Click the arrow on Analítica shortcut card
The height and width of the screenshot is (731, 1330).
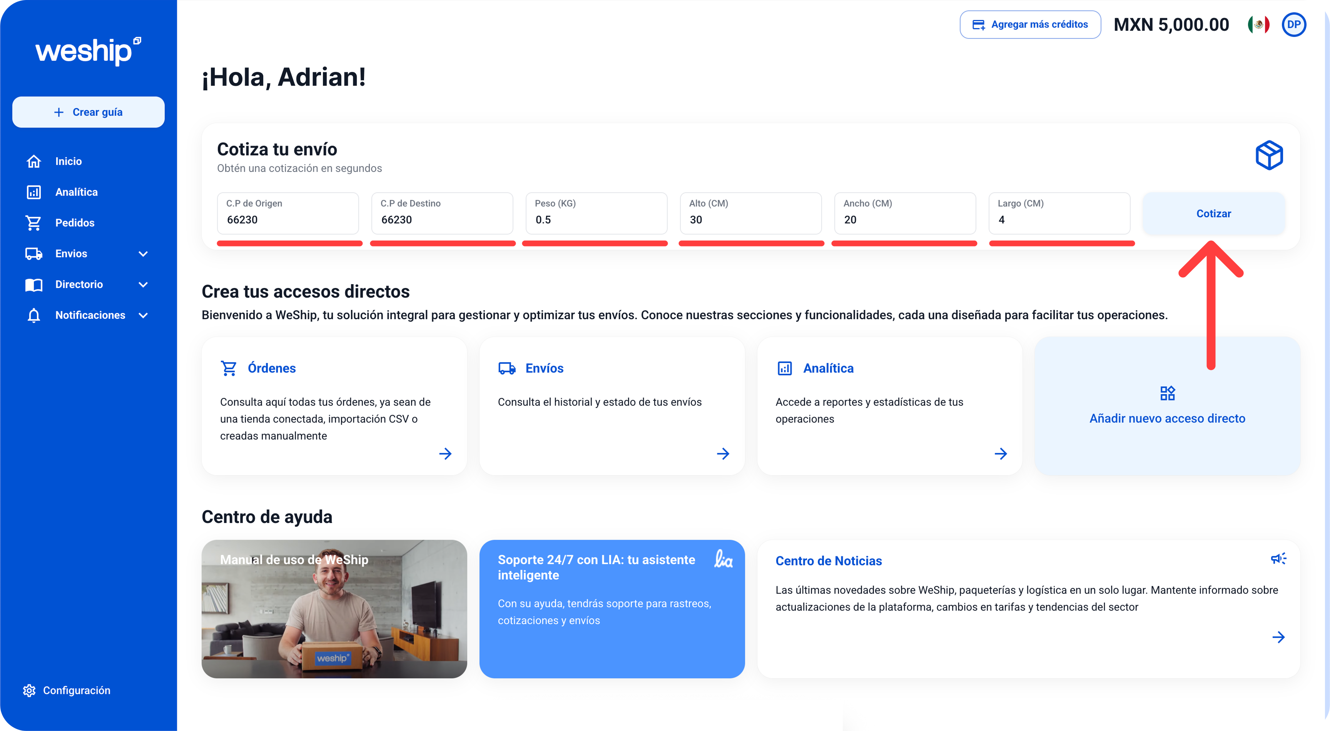pos(1001,453)
